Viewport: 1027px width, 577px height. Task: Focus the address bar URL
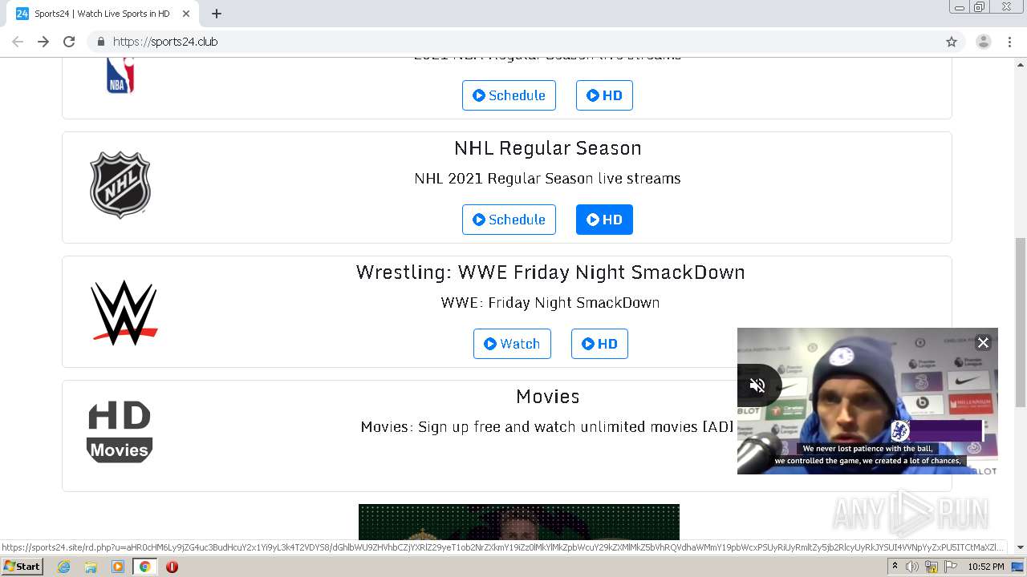click(x=165, y=42)
